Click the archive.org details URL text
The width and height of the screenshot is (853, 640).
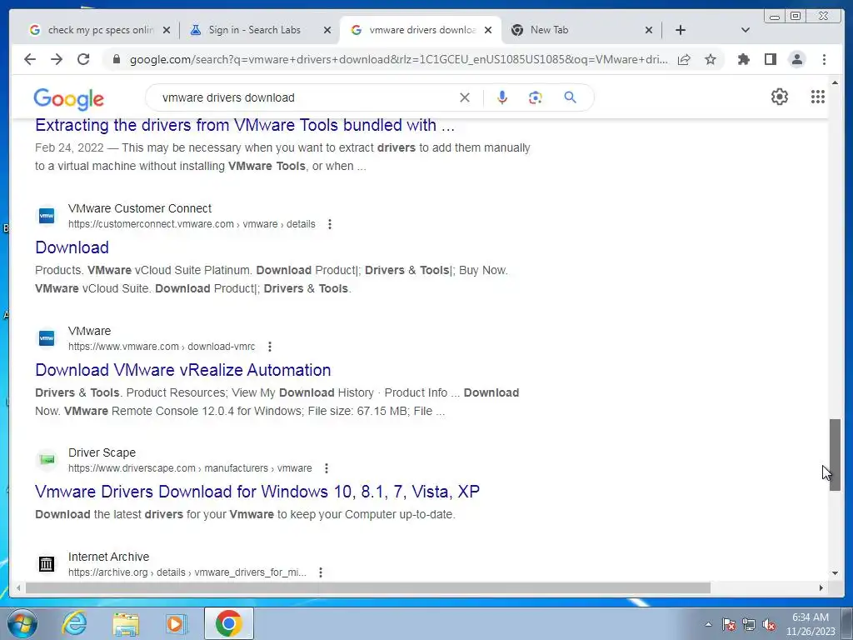click(187, 572)
